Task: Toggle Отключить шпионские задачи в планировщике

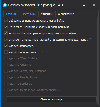Action: [6, 27]
